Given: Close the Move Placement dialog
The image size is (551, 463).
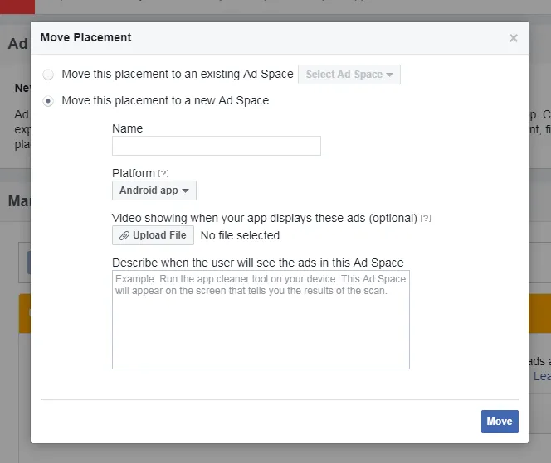Looking at the screenshot, I should (514, 38).
